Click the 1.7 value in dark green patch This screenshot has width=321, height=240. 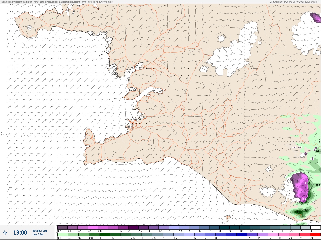(x=299, y=212)
